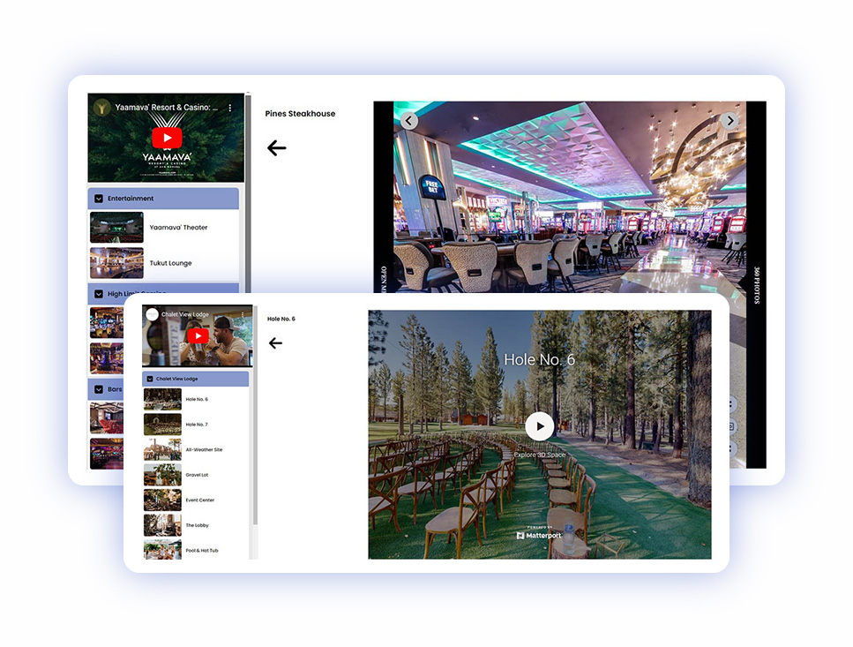Click the casino floor main photo
Viewport: 853px width, 647px height.
tap(570, 197)
